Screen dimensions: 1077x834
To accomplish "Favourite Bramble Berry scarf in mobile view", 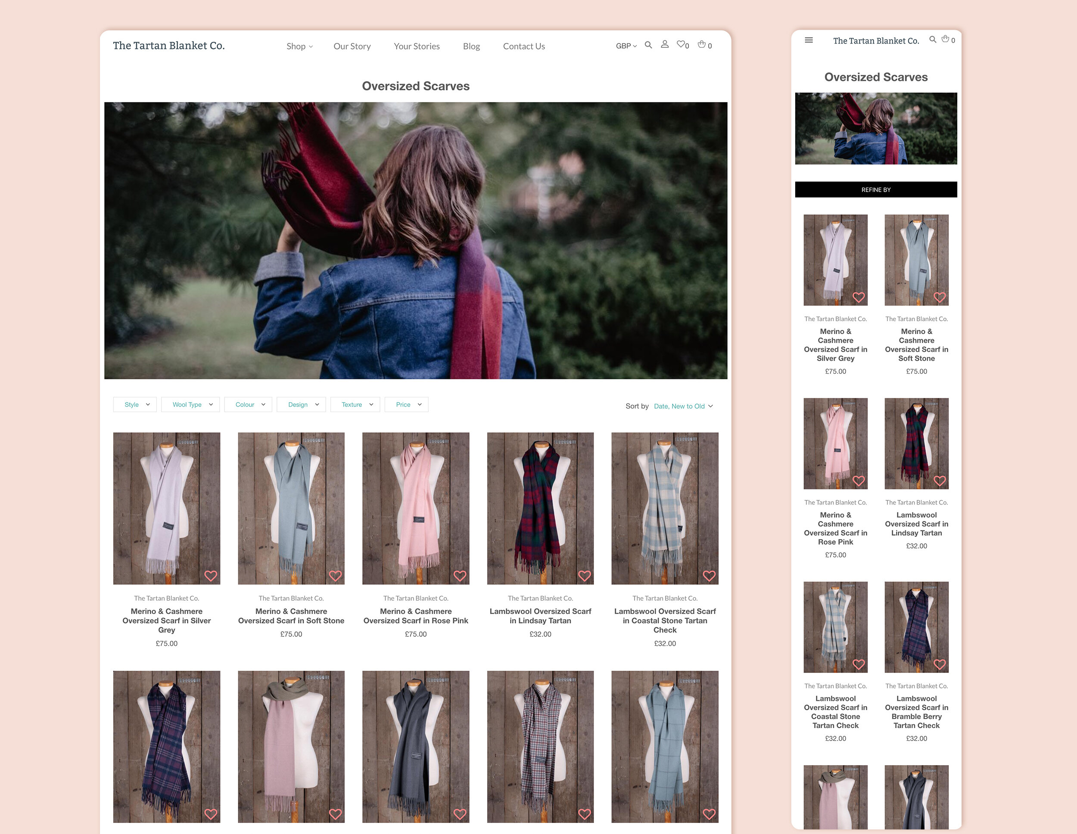I will click(x=940, y=664).
